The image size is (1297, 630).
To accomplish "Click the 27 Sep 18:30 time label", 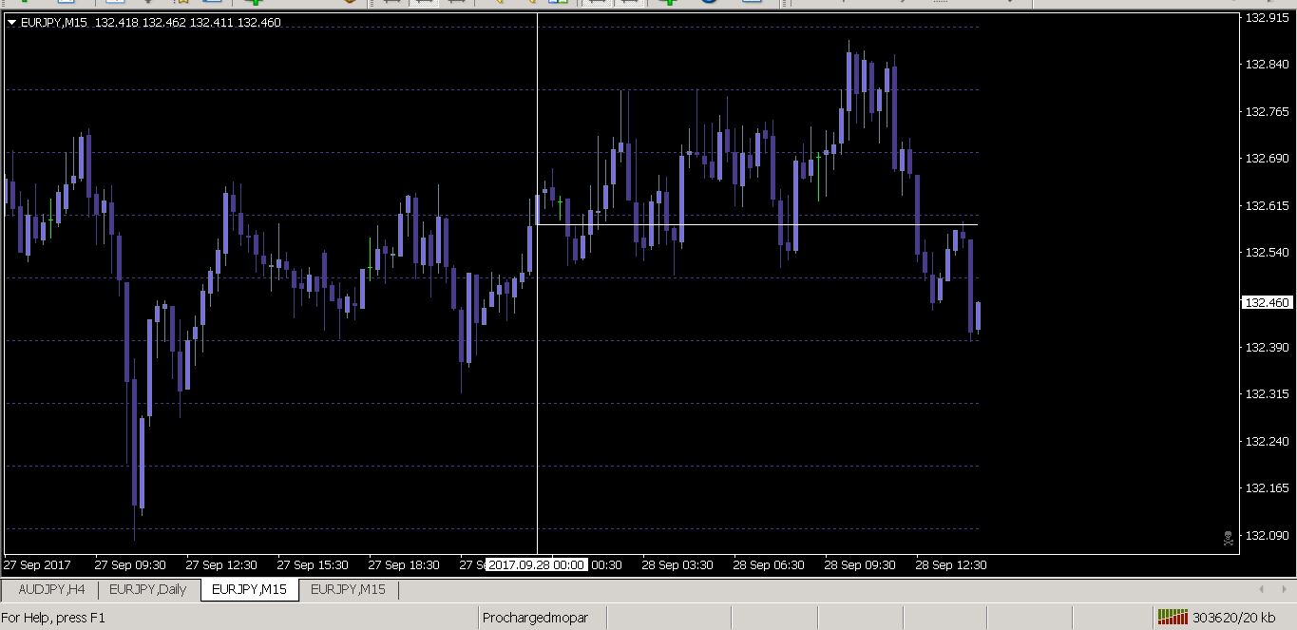I will coord(404,564).
